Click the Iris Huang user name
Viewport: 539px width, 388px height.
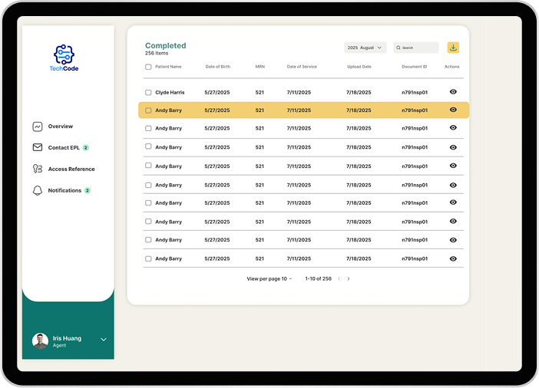(67, 338)
